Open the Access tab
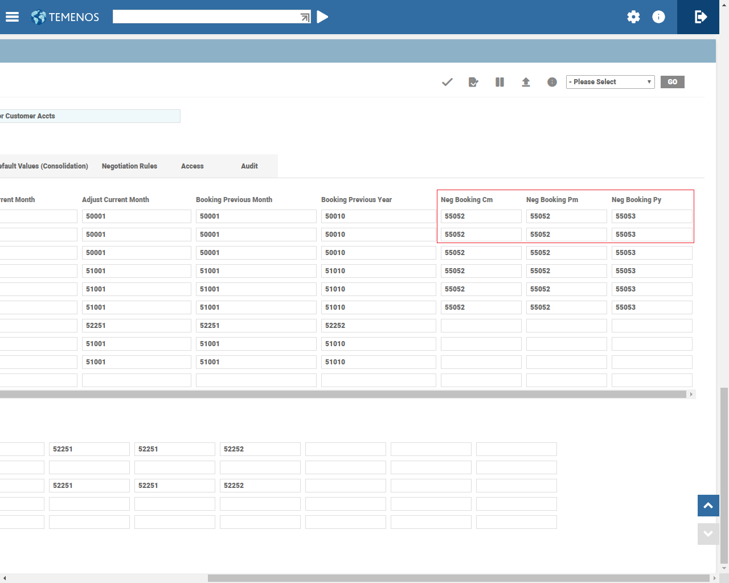Screen dimensions: 729x583 (192, 166)
